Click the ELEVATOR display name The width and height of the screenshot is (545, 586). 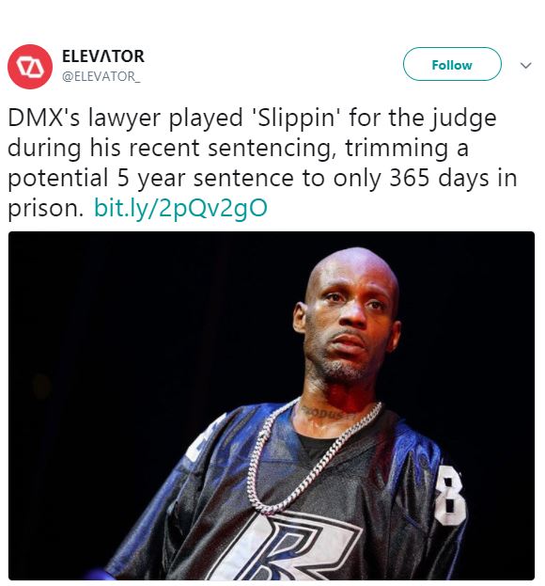[x=103, y=56]
